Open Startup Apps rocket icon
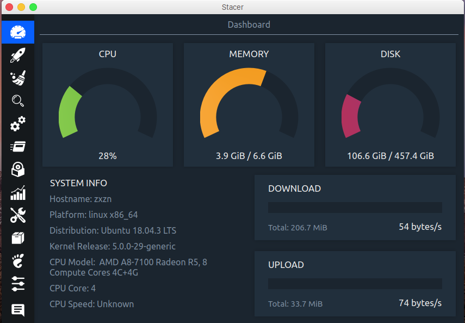The image size is (465, 323). [18, 55]
